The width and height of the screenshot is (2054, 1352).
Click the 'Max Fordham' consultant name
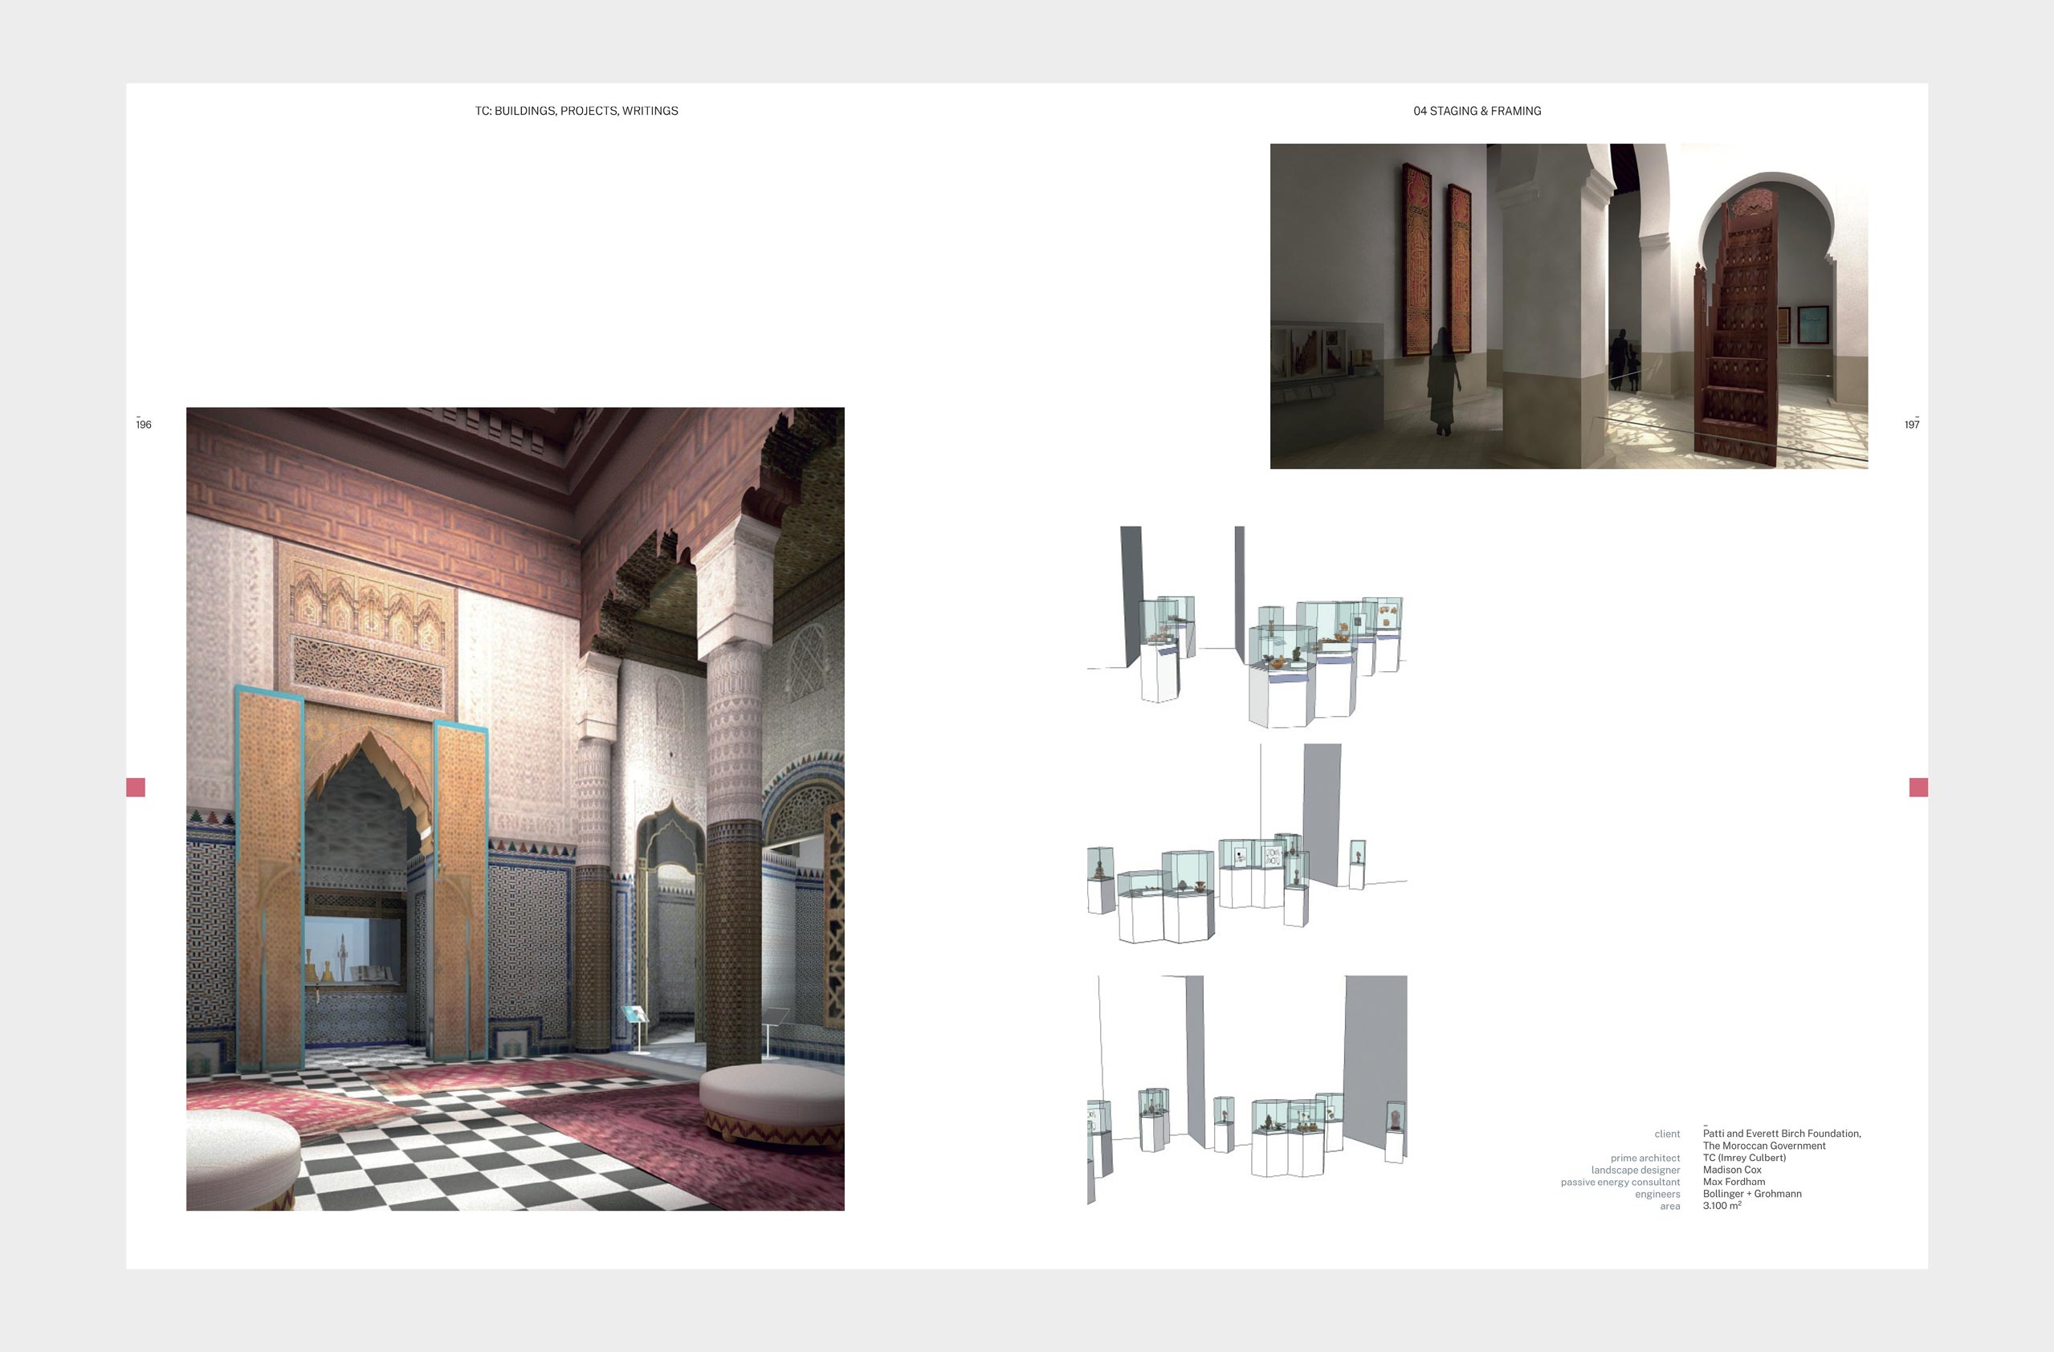[1733, 1182]
